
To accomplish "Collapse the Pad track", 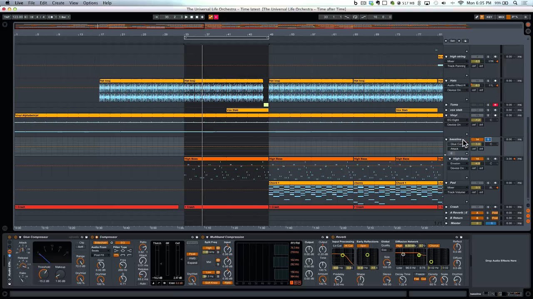I will pos(446,183).
